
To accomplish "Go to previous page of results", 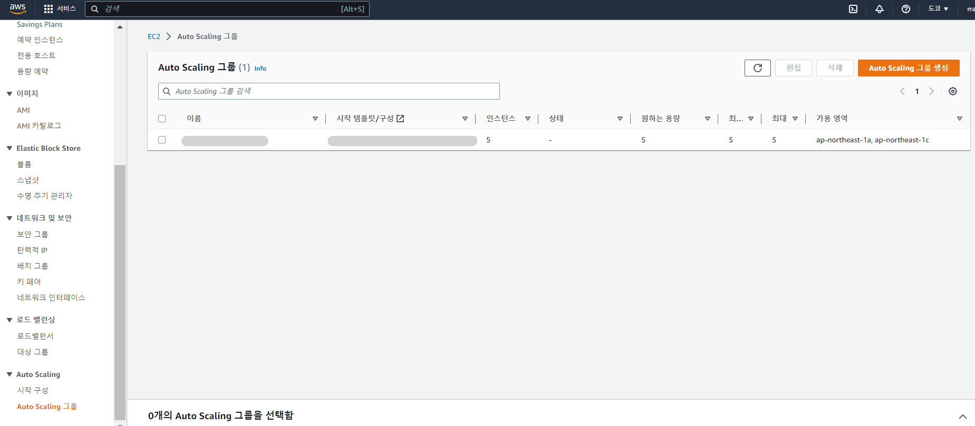I will tap(902, 91).
